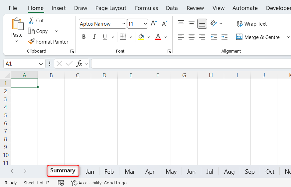Activate the Format Painter brush
The image size is (291, 187).
[x=31, y=41]
